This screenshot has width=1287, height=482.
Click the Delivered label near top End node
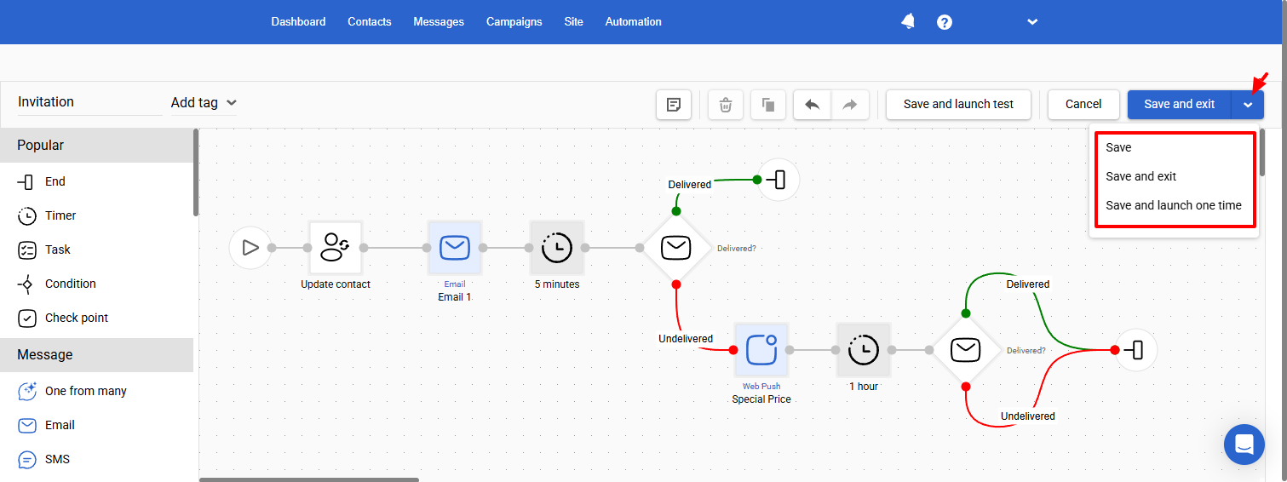pos(690,185)
